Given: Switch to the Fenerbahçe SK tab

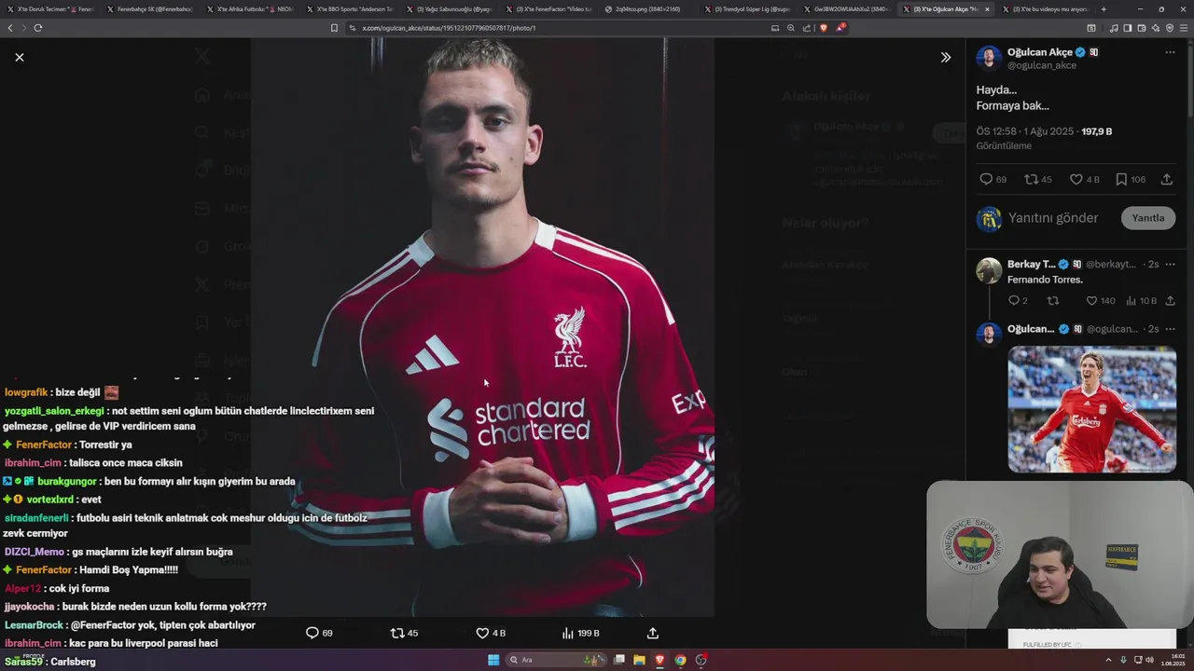Looking at the screenshot, I should click(149, 9).
